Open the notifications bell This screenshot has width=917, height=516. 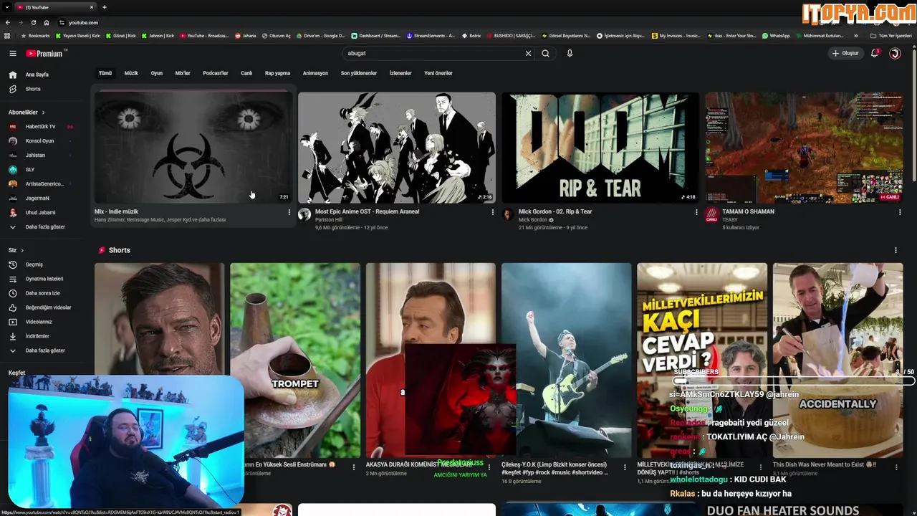[874, 53]
